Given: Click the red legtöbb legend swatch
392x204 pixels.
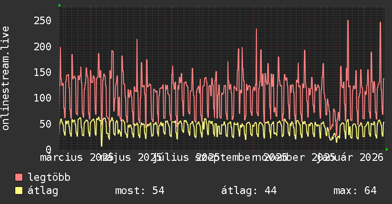Looking at the screenshot, I should coord(19,177).
